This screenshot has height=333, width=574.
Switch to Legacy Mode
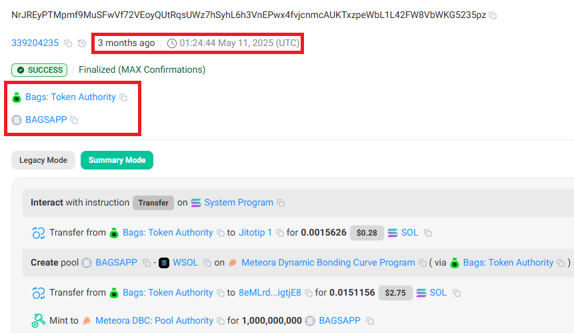click(43, 160)
